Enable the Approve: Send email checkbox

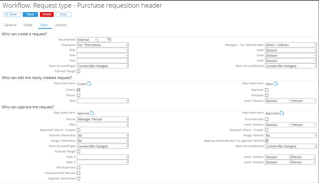[78, 179]
